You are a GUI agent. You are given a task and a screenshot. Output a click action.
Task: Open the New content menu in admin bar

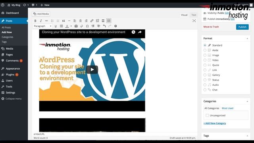coord(45,5)
